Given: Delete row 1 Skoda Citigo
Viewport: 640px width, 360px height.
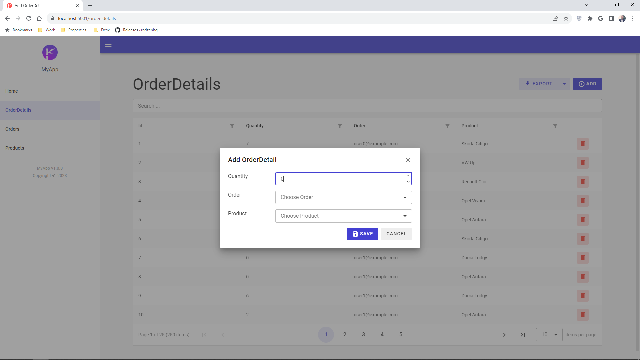Looking at the screenshot, I should [583, 144].
